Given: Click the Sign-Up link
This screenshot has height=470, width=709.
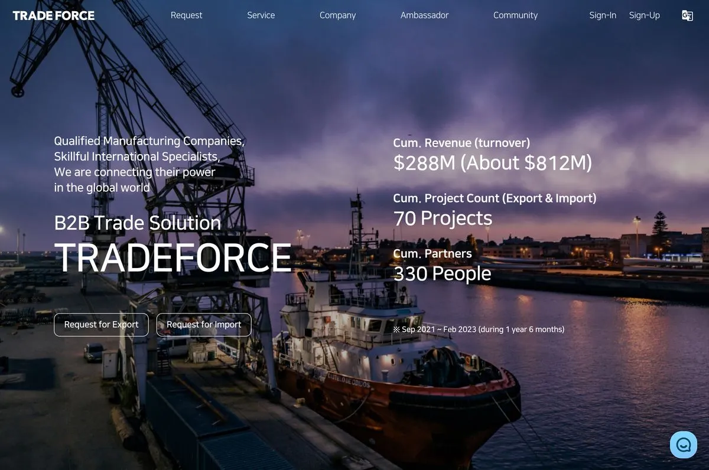Looking at the screenshot, I should pos(644,15).
